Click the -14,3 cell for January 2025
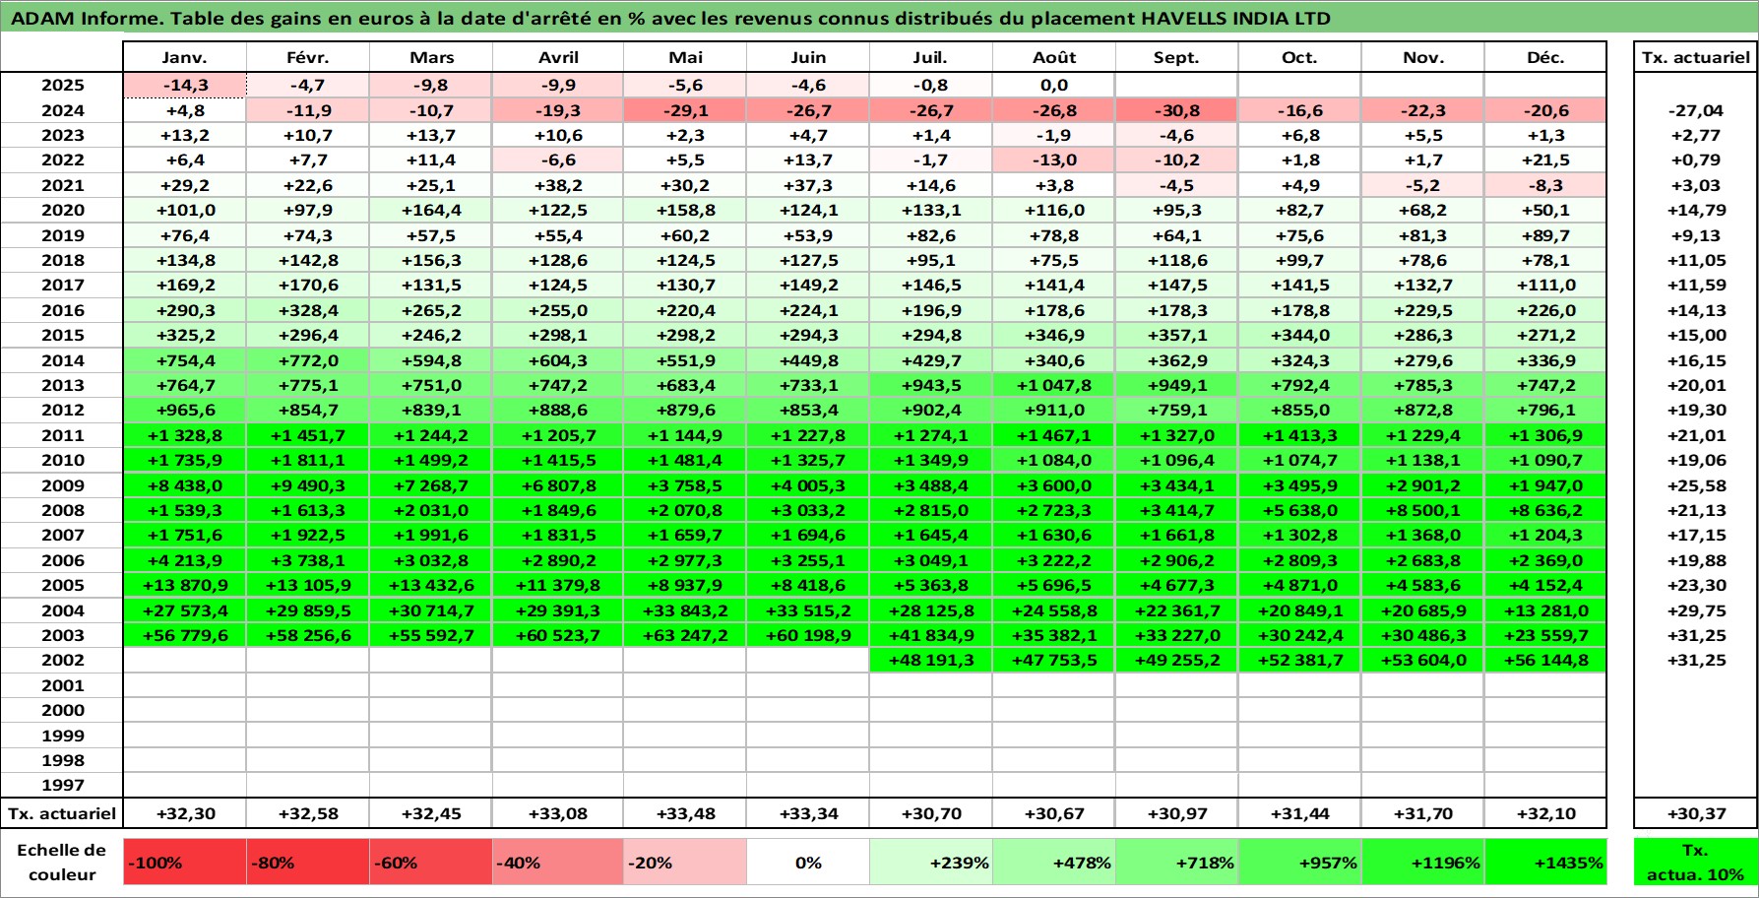Screen dimensions: 1759x898 click(x=184, y=85)
